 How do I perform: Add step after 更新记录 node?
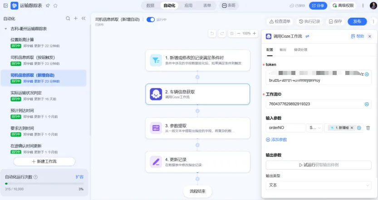pos(197,179)
